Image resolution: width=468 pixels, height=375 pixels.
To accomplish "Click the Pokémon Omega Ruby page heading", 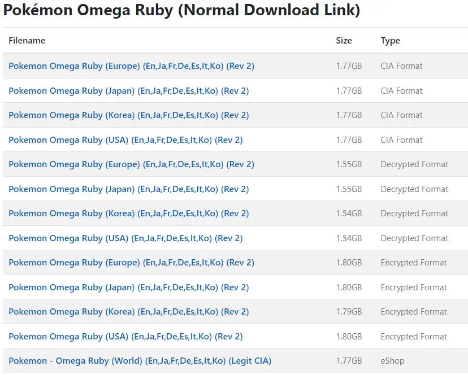I will tap(181, 11).
